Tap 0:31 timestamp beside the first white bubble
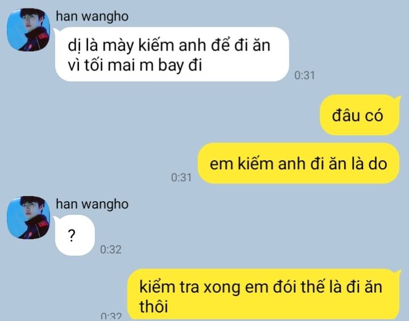This screenshot has width=409, height=321. 304,76
